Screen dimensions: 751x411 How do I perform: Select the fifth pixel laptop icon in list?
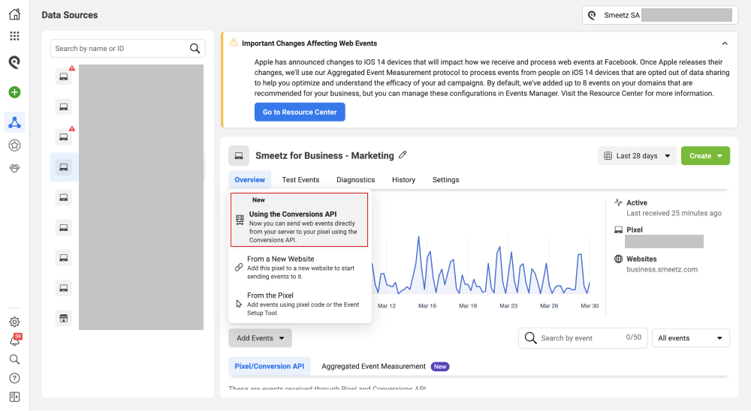tap(64, 197)
